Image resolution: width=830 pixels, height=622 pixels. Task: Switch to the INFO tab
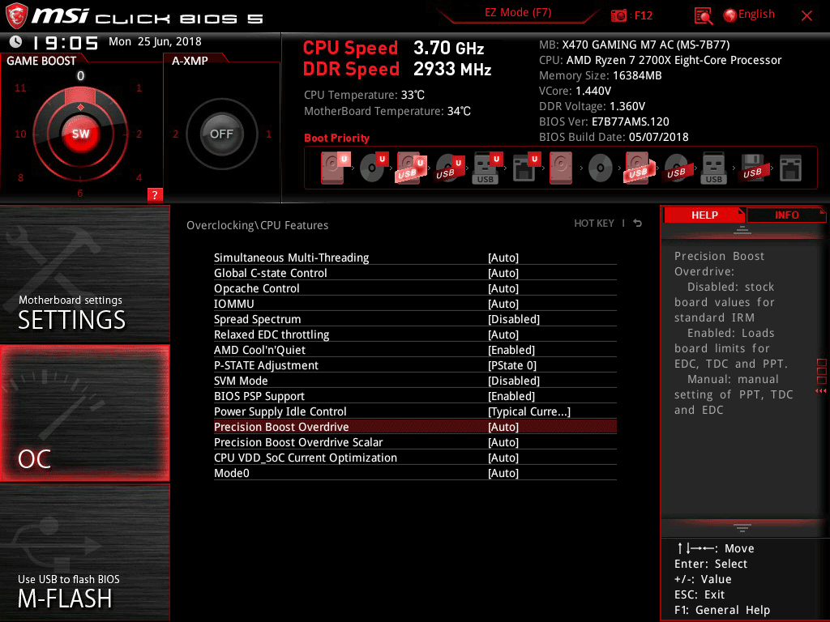(786, 215)
